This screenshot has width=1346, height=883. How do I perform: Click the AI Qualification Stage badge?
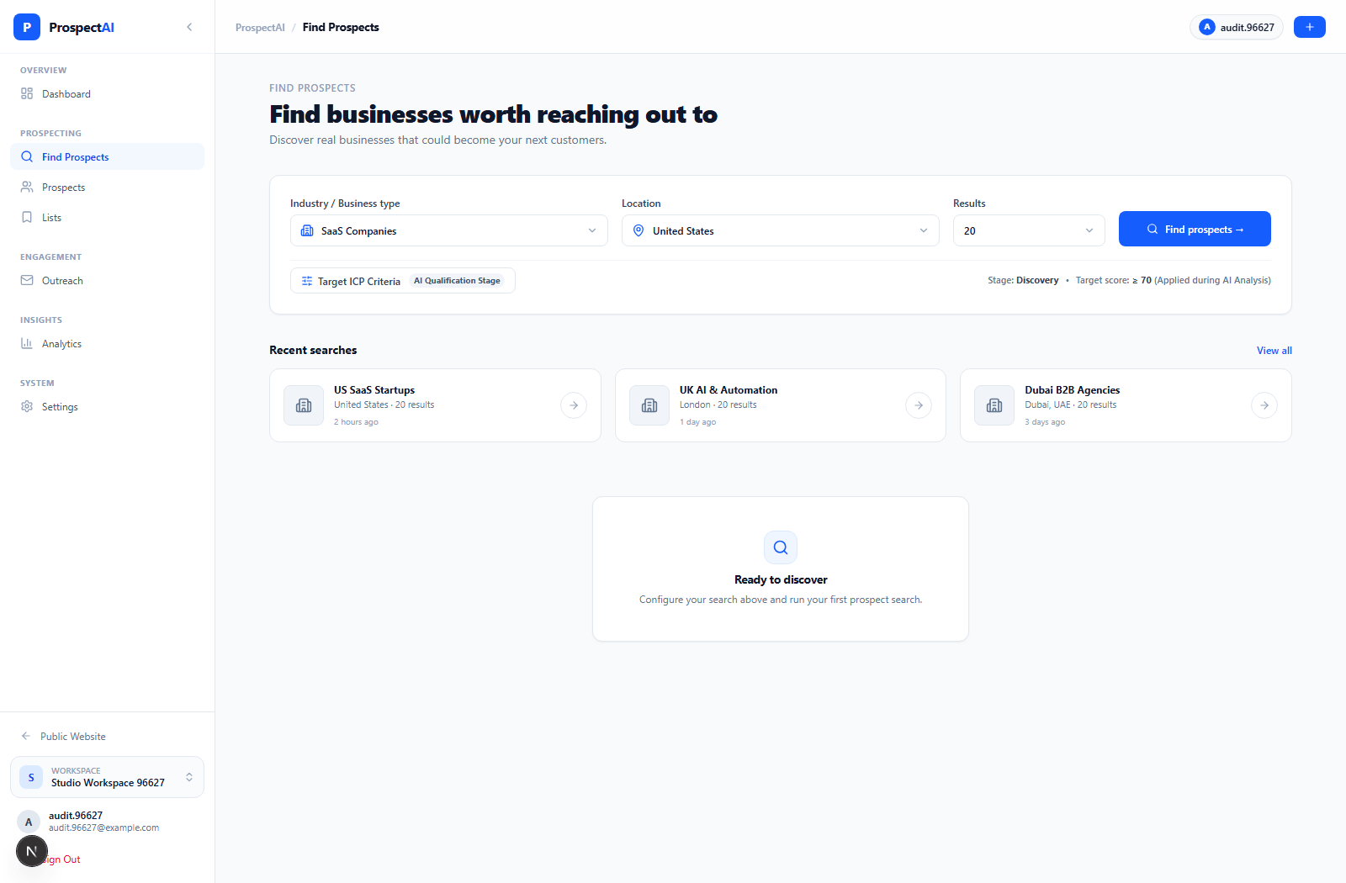(x=457, y=281)
